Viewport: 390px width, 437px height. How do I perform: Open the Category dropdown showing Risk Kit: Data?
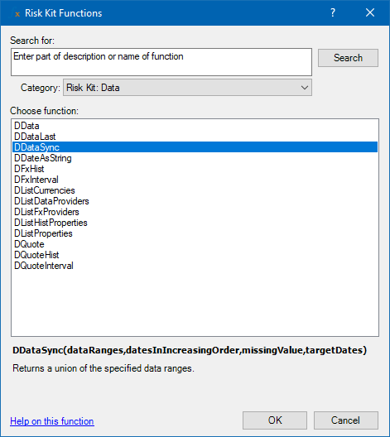(187, 88)
